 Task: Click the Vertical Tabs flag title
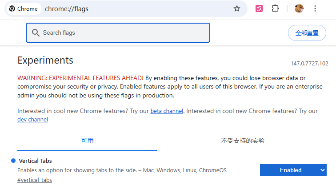tap(36, 161)
